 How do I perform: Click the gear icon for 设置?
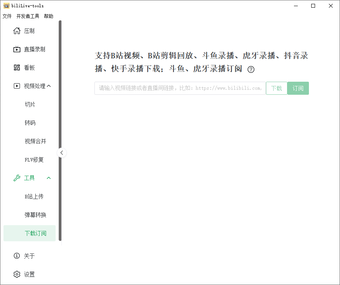[17, 274]
